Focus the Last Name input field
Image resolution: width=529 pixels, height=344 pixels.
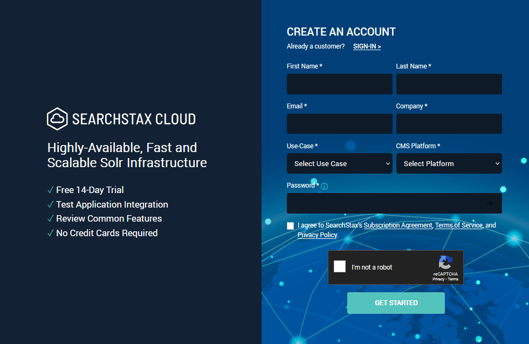click(449, 84)
